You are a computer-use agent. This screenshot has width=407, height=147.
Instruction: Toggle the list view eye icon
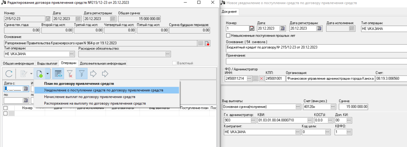click(x=58, y=73)
